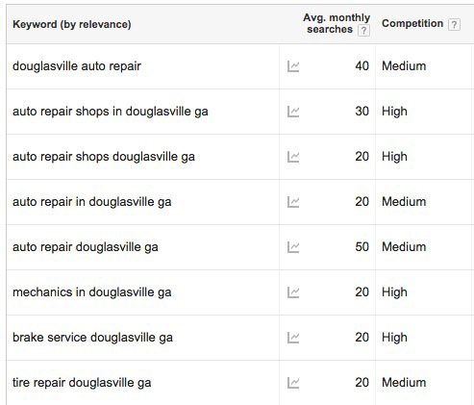The height and width of the screenshot is (405, 474).
Task: Select keyword brake service douglasville ga
Action: pos(92,338)
